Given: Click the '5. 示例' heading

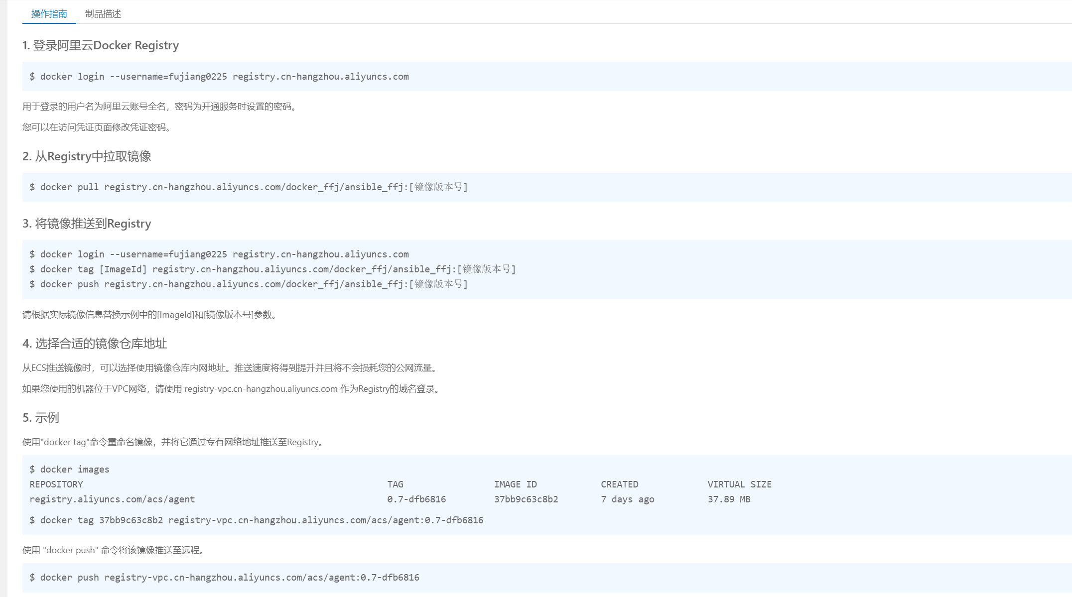Looking at the screenshot, I should (x=41, y=418).
